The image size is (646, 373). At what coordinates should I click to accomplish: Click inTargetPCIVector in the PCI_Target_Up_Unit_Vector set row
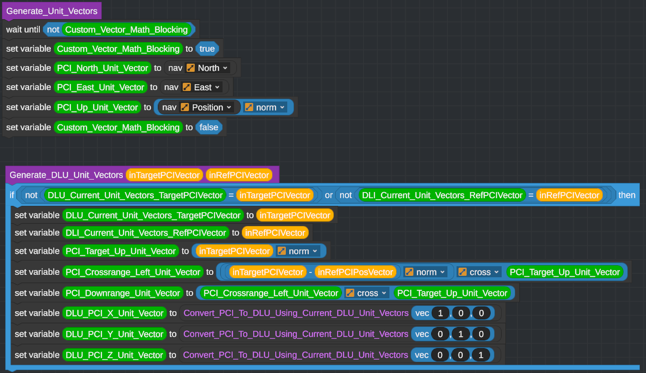[x=234, y=251]
